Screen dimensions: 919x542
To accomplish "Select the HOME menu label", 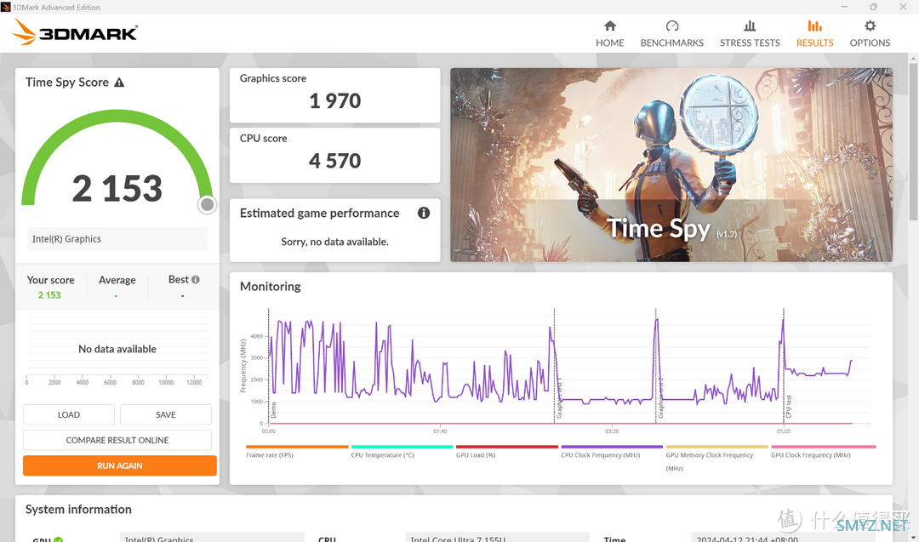I will (x=609, y=43).
